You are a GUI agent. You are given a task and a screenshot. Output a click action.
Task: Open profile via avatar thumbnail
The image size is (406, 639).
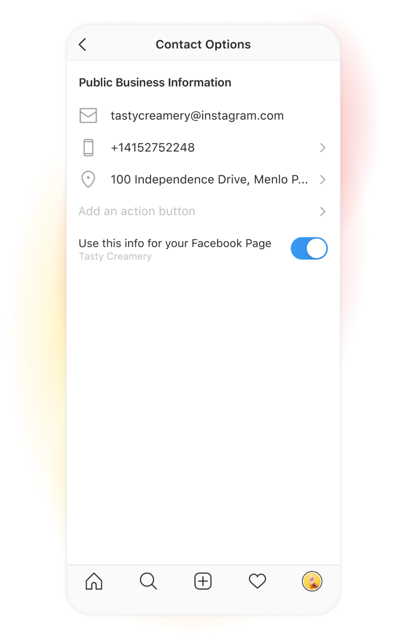click(x=312, y=581)
